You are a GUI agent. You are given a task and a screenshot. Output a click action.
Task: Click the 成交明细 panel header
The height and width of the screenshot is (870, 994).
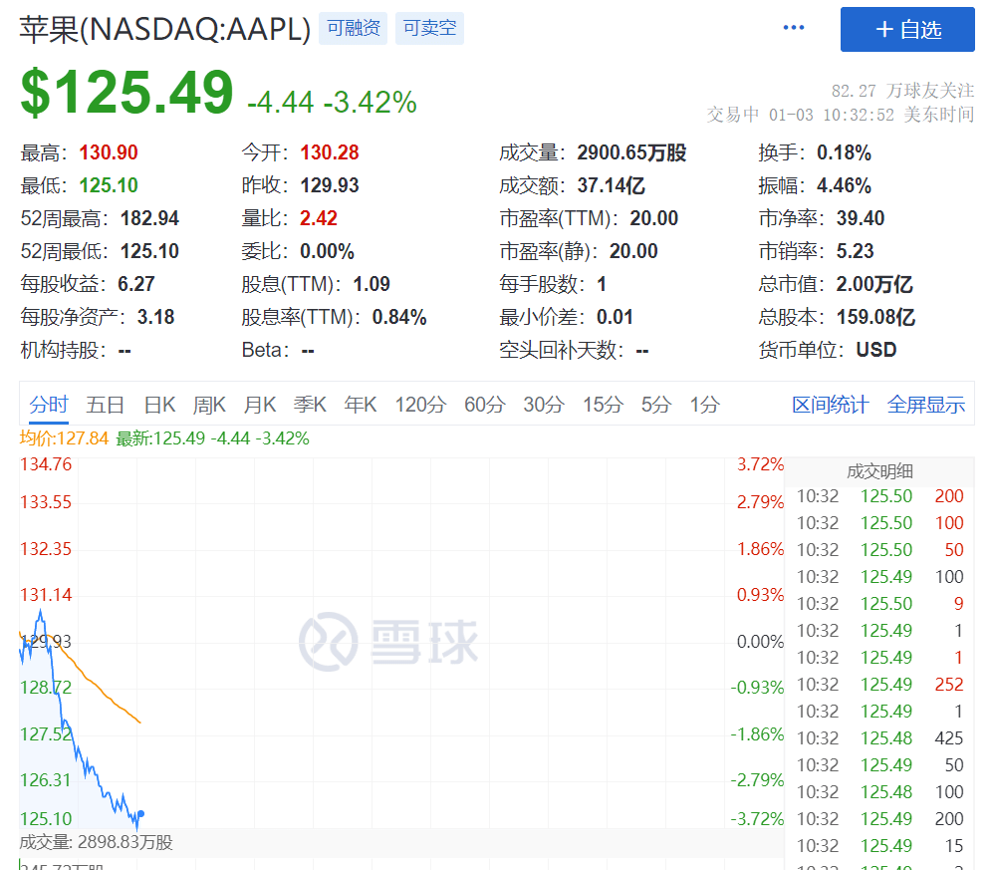(879, 471)
